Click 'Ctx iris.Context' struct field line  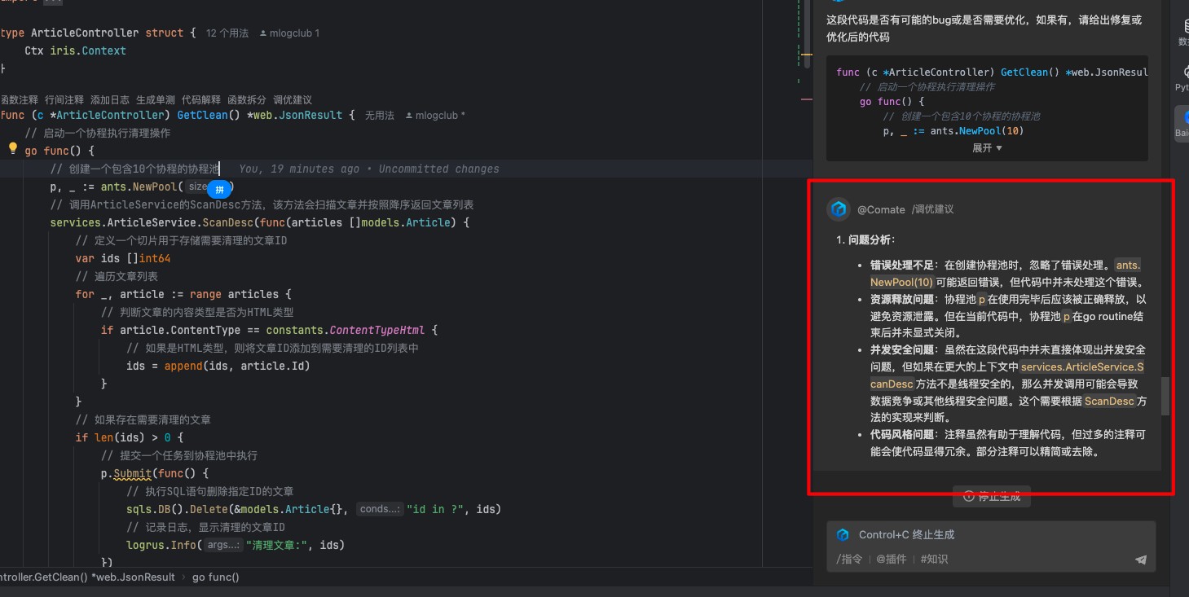(x=75, y=50)
